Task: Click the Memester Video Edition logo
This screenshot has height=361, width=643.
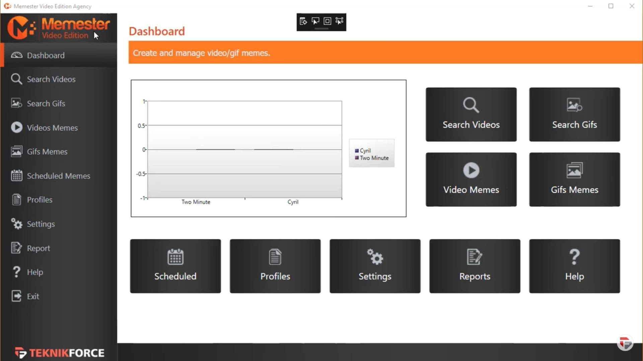Action: [59, 28]
